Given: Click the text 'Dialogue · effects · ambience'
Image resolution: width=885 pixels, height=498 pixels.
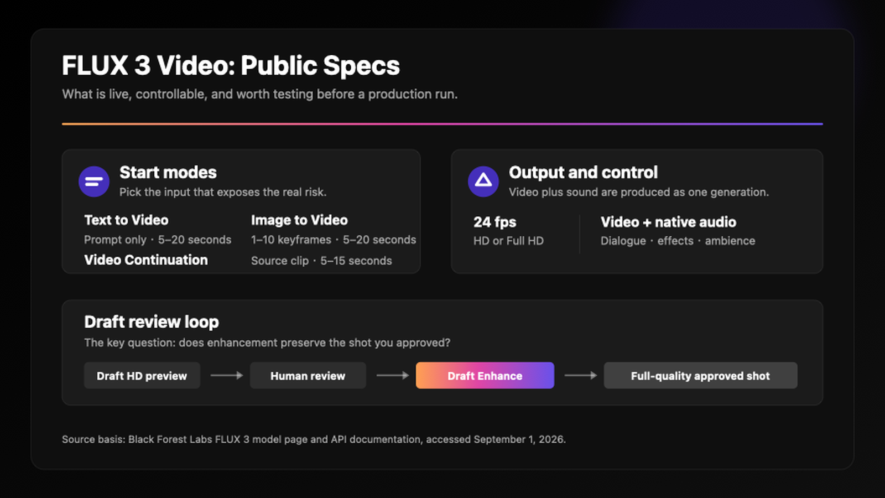Looking at the screenshot, I should [678, 241].
